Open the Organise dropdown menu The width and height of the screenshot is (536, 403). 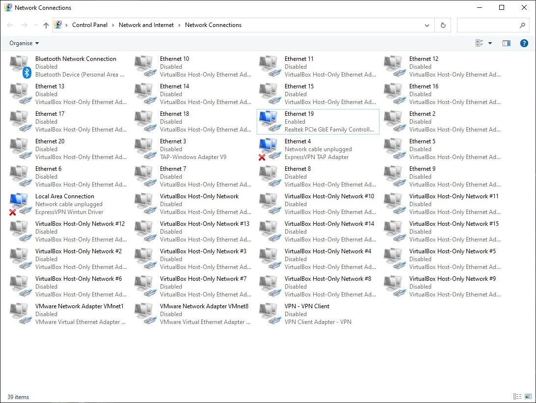click(x=24, y=43)
